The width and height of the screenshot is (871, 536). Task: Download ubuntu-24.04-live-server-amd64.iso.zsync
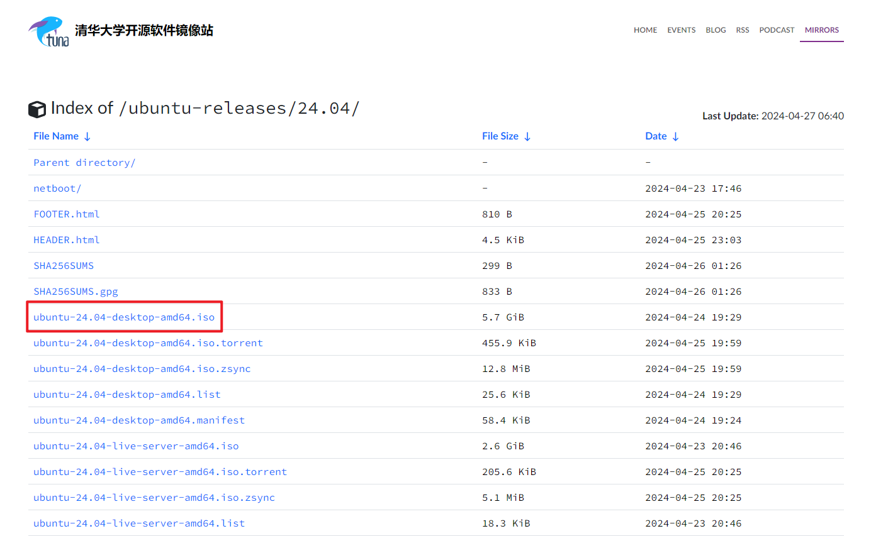pos(154,498)
